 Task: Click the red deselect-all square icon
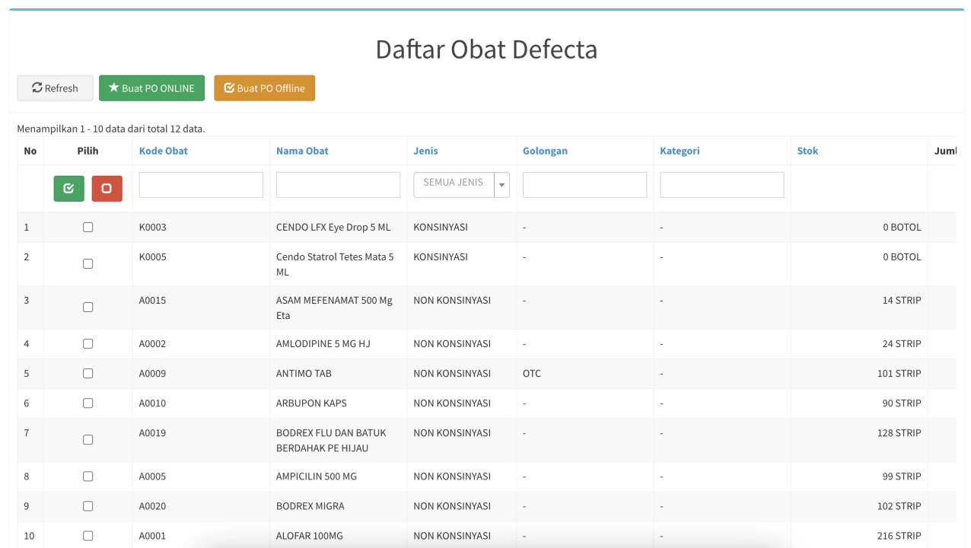(107, 189)
